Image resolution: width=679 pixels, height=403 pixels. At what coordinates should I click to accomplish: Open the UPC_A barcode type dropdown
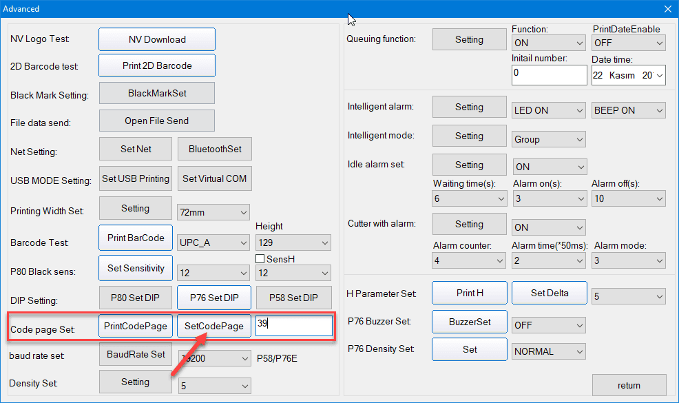click(213, 242)
